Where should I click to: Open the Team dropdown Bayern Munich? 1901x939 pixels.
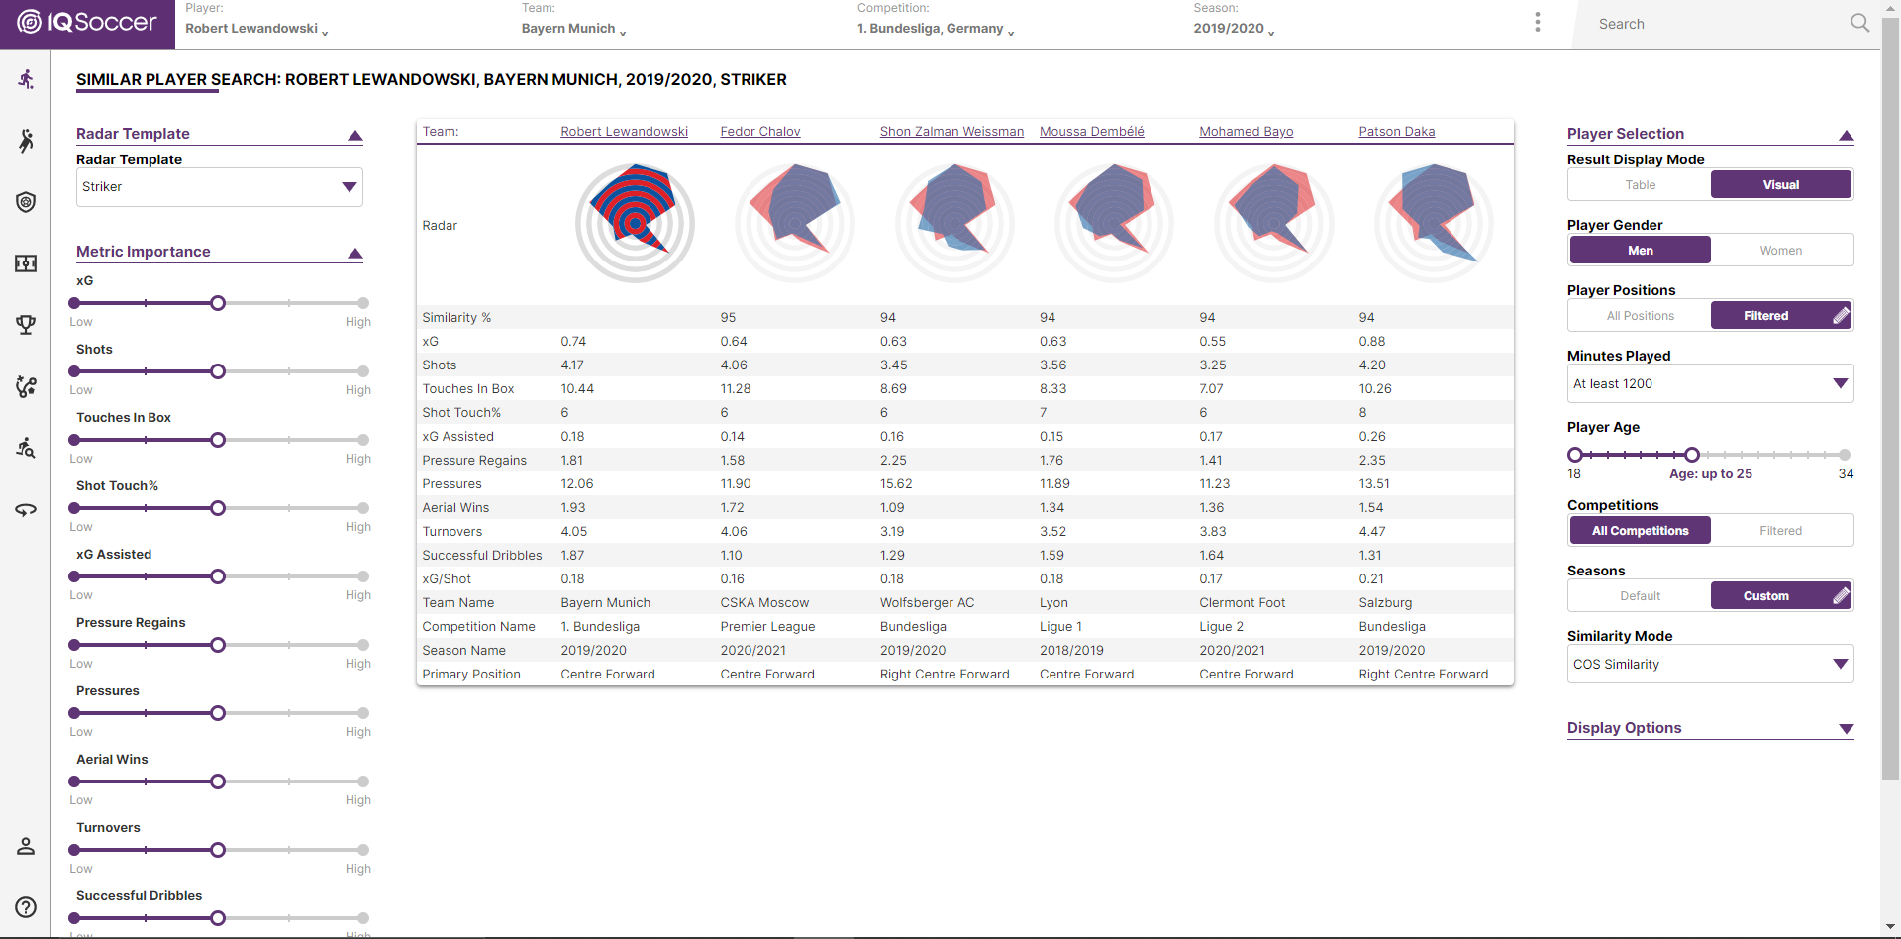(x=574, y=29)
